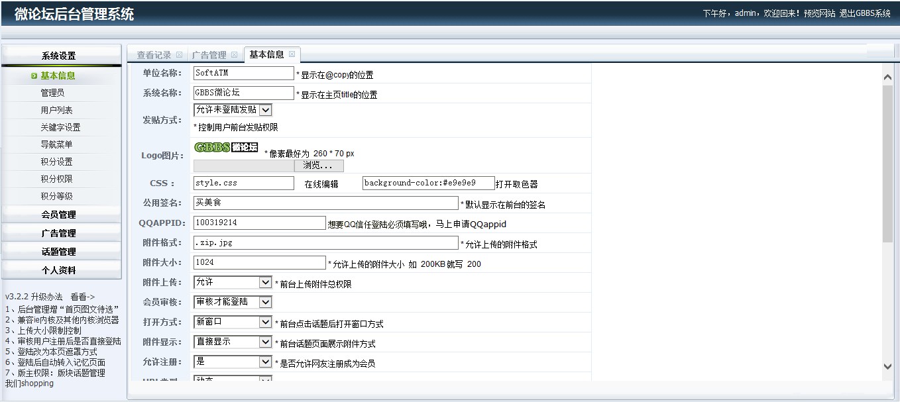
Task: Click into the QQAPPID field
Action: 259,223
